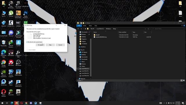Open the OpenIV desktop shortcut
The image size is (186, 105).
click(18, 92)
